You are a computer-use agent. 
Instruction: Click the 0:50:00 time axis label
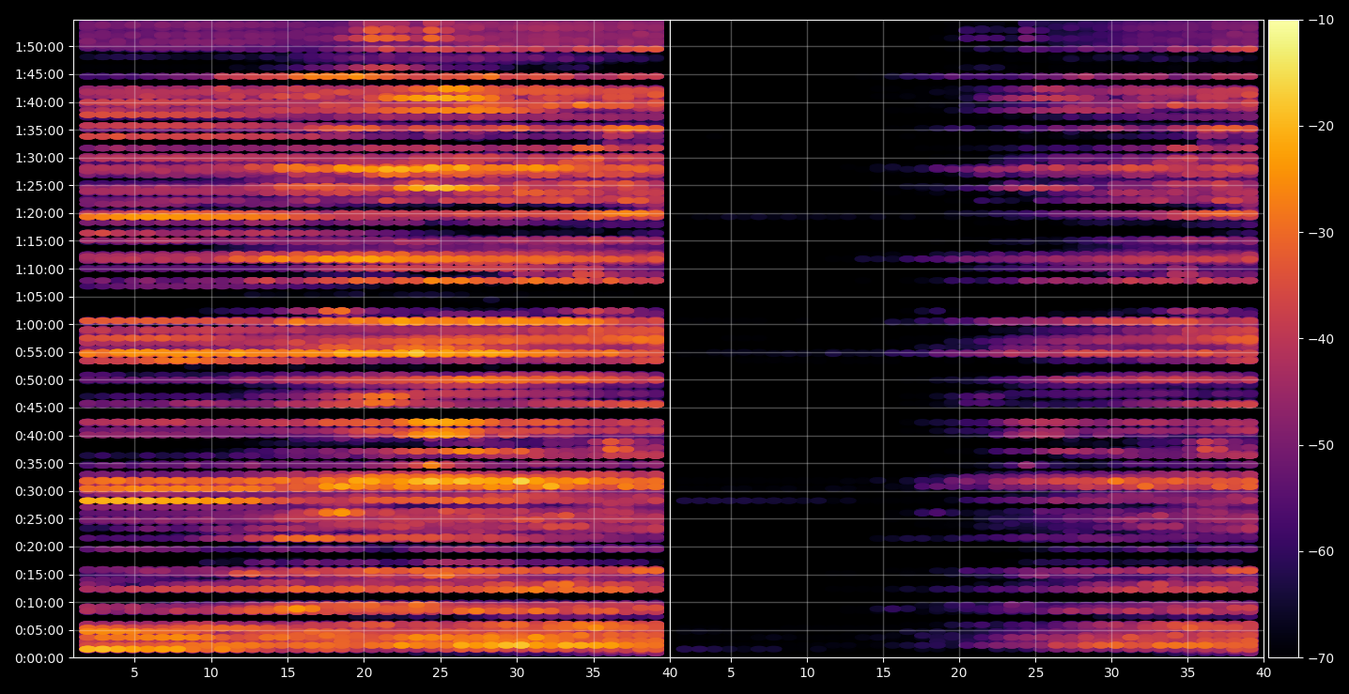pos(39,380)
